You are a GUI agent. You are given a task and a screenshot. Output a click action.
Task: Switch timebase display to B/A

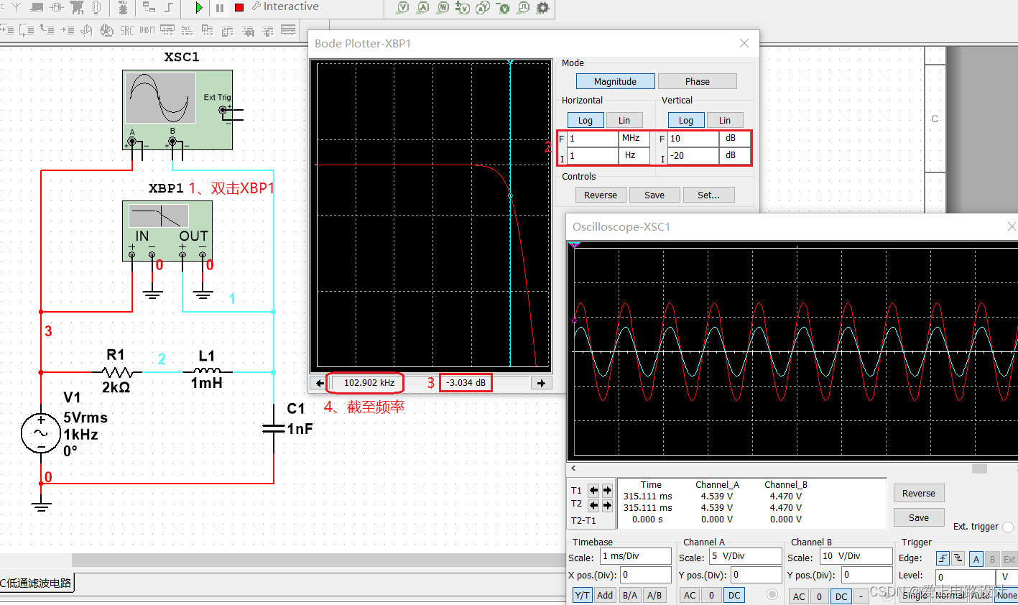tap(630, 595)
